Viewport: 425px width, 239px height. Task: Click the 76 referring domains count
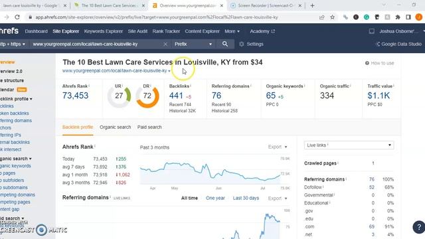pyautogui.click(x=216, y=96)
